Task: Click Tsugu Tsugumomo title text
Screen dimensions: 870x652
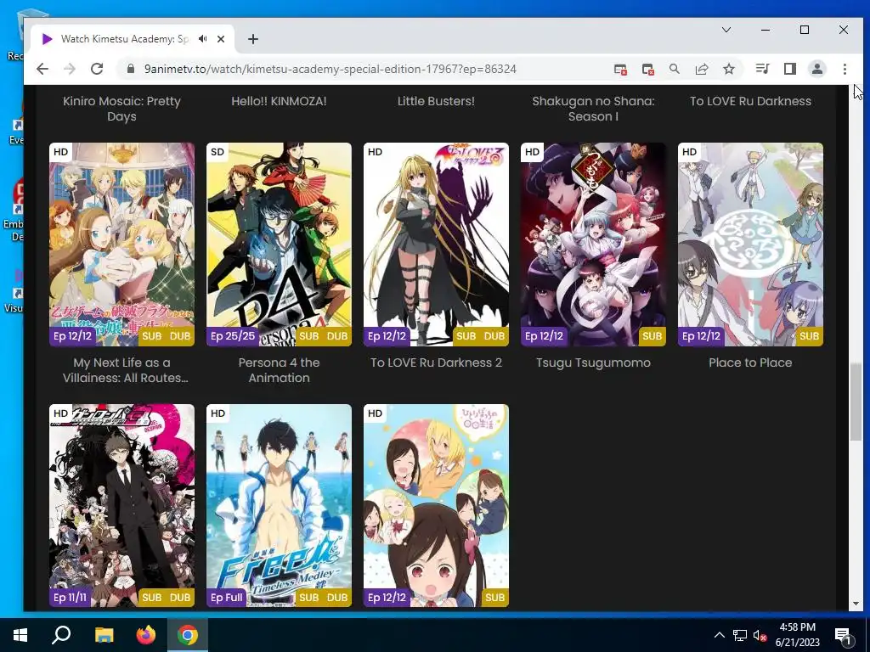Action: [593, 363]
